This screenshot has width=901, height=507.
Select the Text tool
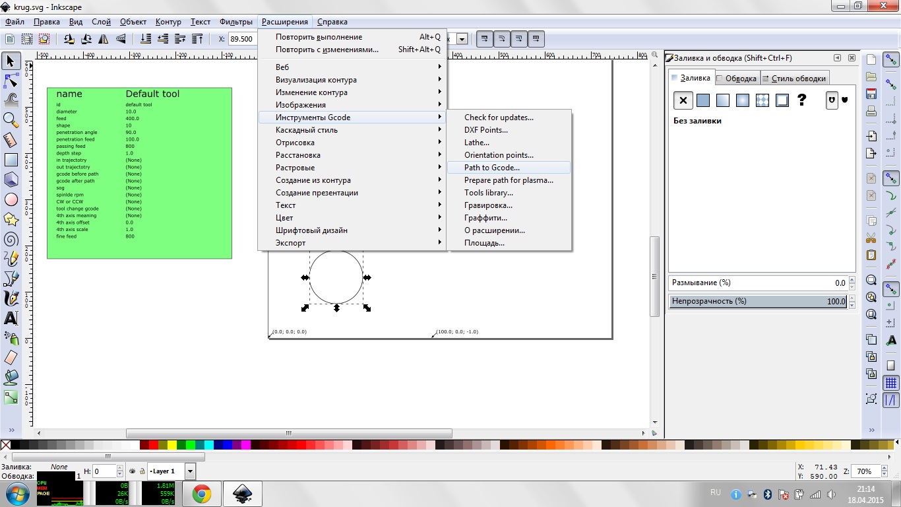[x=11, y=318]
